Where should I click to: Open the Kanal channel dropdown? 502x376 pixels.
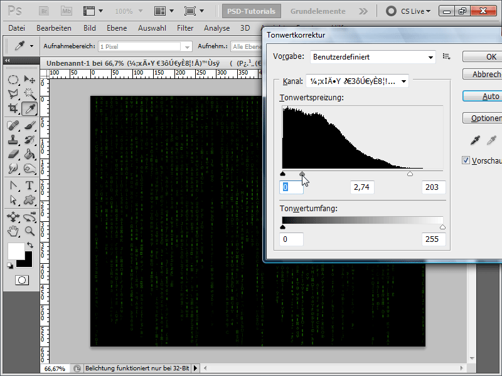click(357, 81)
